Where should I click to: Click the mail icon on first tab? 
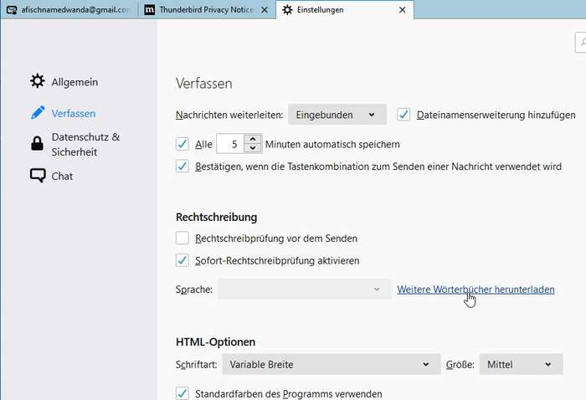[x=12, y=10]
